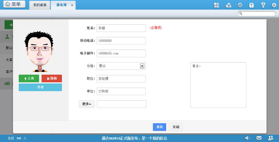Screen dimensions: 279x142
Task: Expand the double-chevron button in top bar
Action: pyautogui.click(x=274, y=5)
